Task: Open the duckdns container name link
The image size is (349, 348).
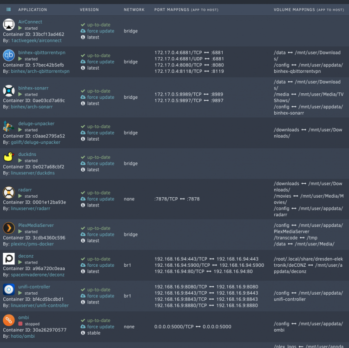Action: [27, 154]
